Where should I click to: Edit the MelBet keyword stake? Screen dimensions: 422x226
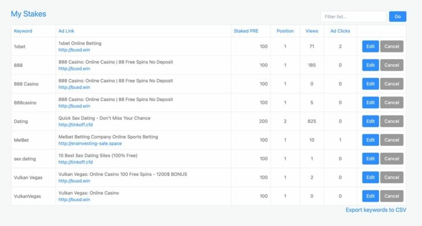tap(371, 140)
